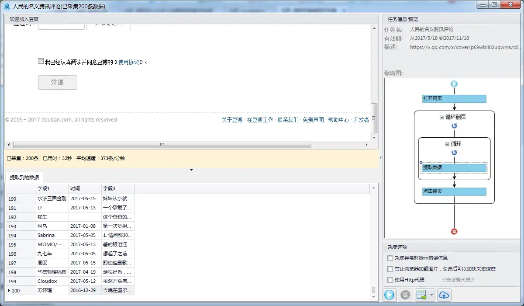Click the export data table icon
Image resolution: width=524 pixels, height=306 pixels.
(421, 295)
